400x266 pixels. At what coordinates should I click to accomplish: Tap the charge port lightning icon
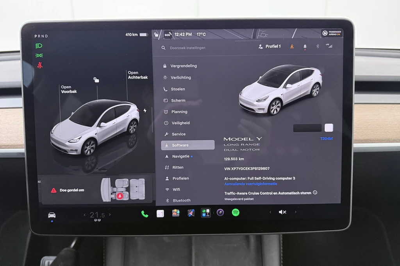145,111
